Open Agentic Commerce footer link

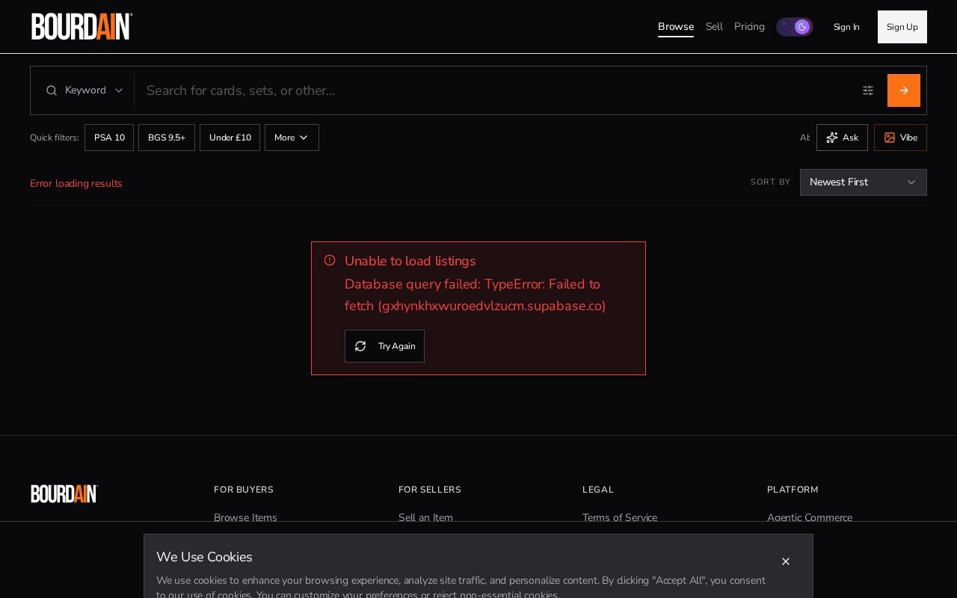pos(810,517)
